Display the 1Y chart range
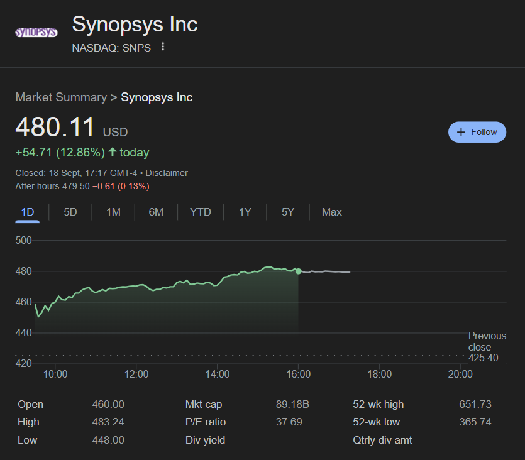This screenshot has height=460, width=525. pyautogui.click(x=245, y=212)
